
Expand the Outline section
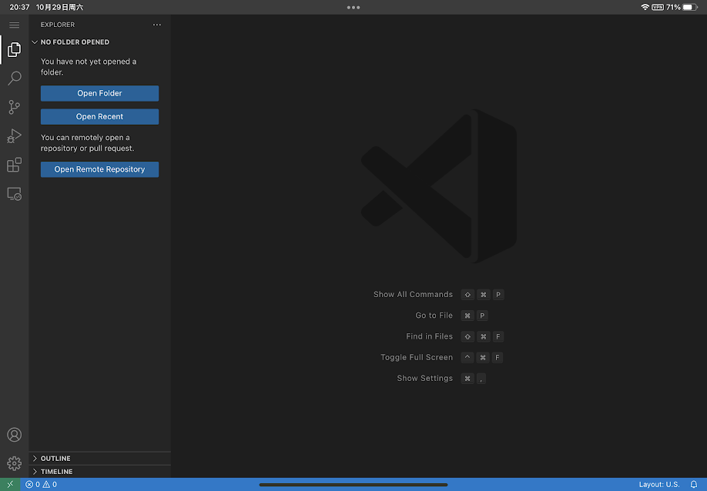(x=99, y=459)
